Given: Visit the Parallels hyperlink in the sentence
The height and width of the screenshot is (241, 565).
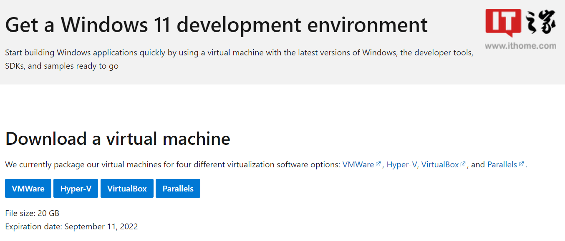Looking at the screenshot, I should [502, 165].
